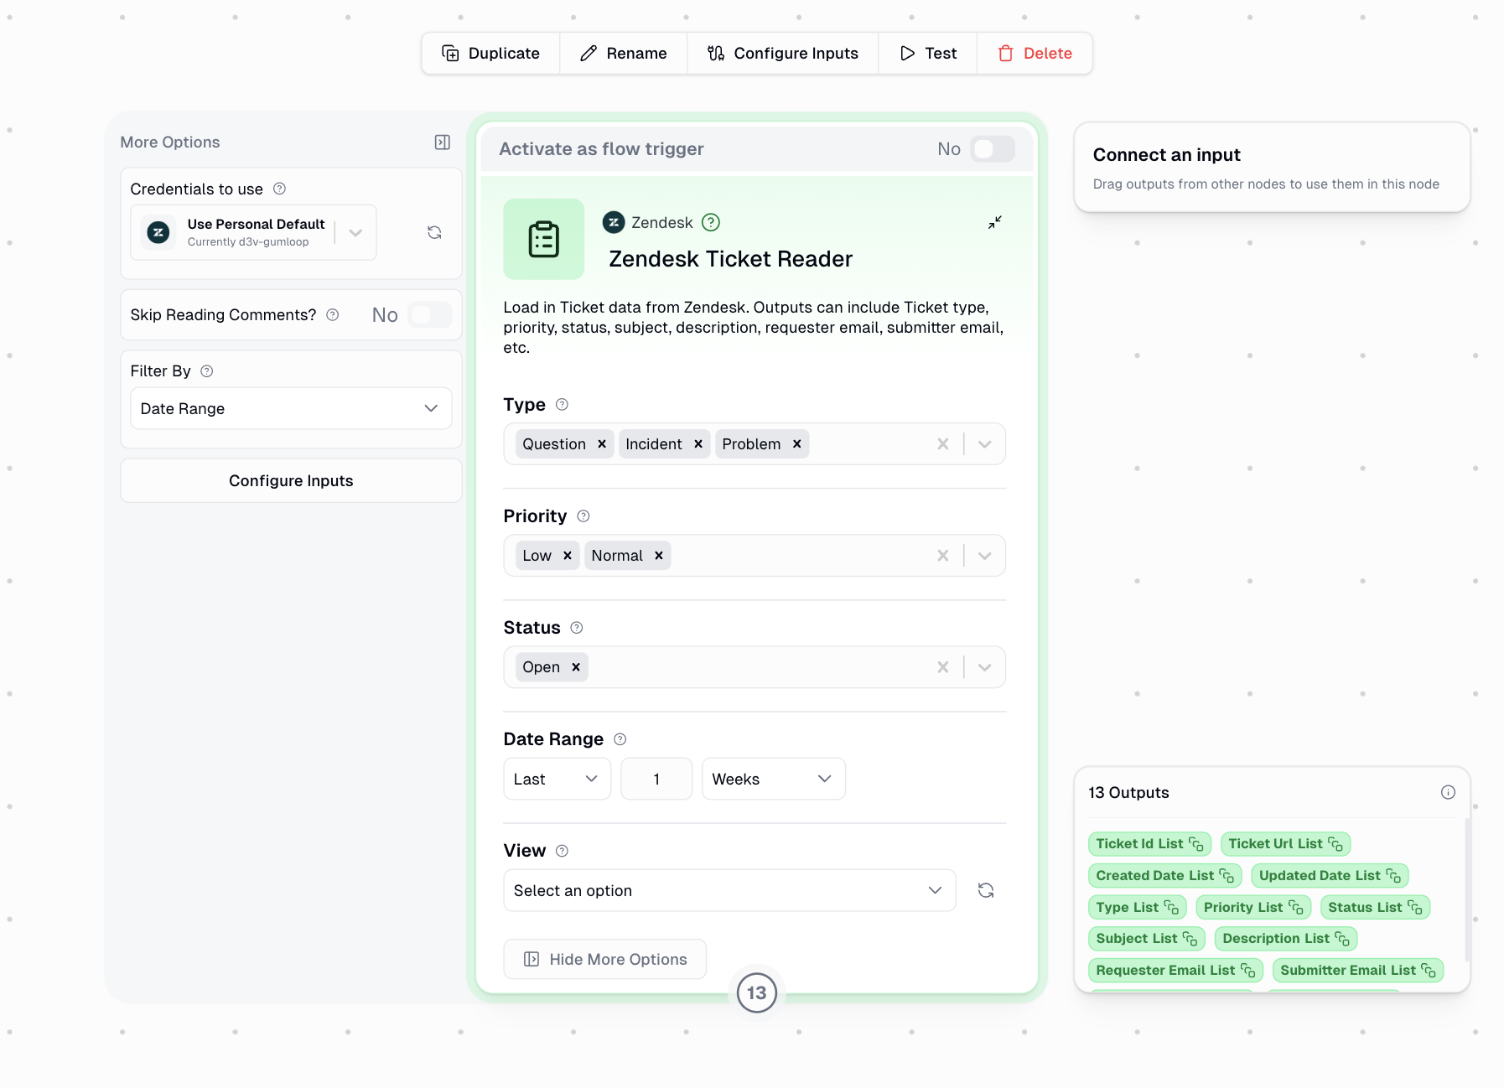Viewport: 1504px width, 1088px height.
Task: Collapse the node using the shrink arrows icon
Action: click(x=995, y=223)
